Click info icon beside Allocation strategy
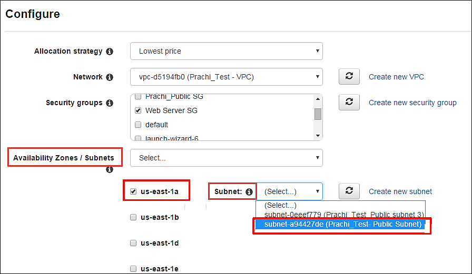Viewport: 472px width, 274px height. point(110,52)
